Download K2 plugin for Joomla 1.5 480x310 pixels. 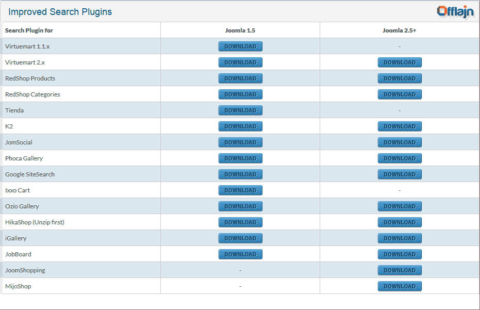240,126
